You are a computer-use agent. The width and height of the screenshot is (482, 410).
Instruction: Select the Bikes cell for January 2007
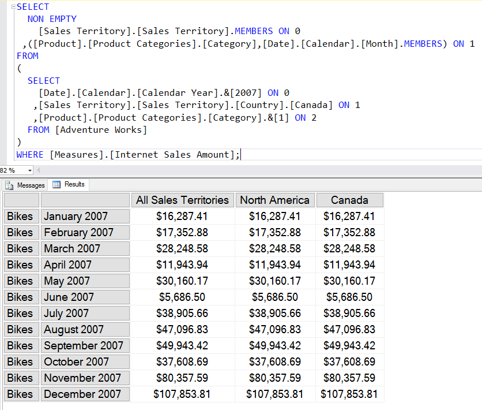click(x=21, y=216)
